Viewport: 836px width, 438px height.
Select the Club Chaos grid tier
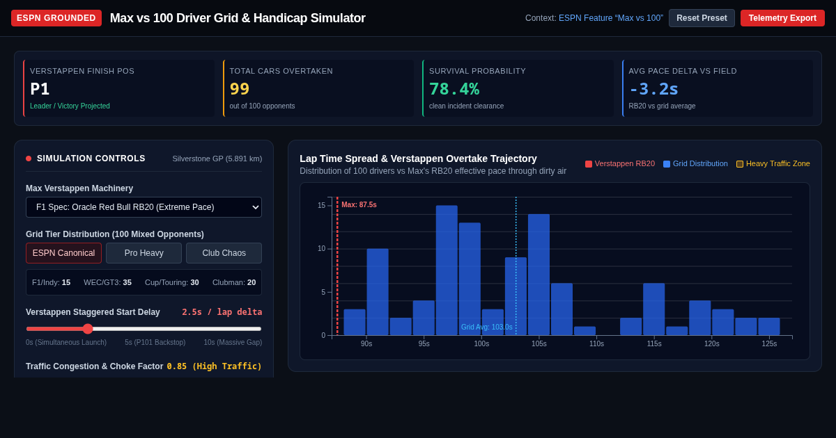[224, 253]
